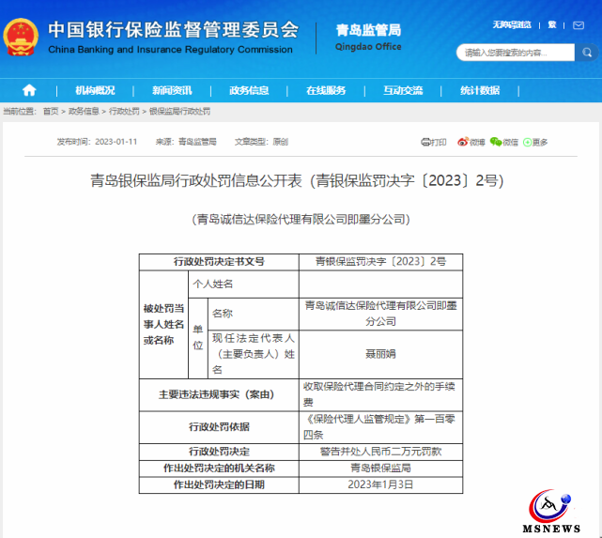The width and height of the screenshot is (602, 538).
Task: Click the 行政处罚 breadcrumb link
Action: pos(124,111)
